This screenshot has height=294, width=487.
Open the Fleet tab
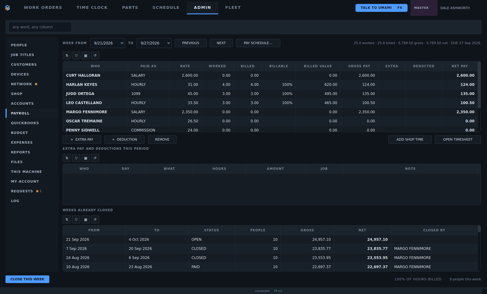pos(233,8)
